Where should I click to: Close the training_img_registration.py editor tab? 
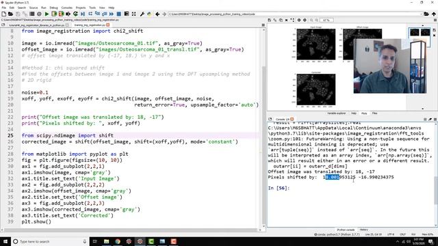(x=108, y=25)
